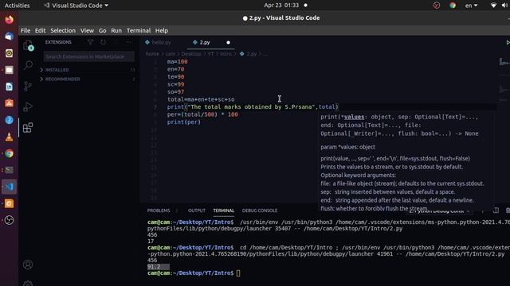This screenshot has width=510, height=286.
Task: Open the volume control icon
Action: 505,6
